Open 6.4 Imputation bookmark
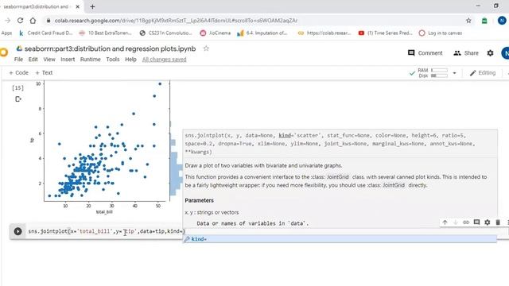This screenshot has height=286, width=509. click(x=262, y=33)
